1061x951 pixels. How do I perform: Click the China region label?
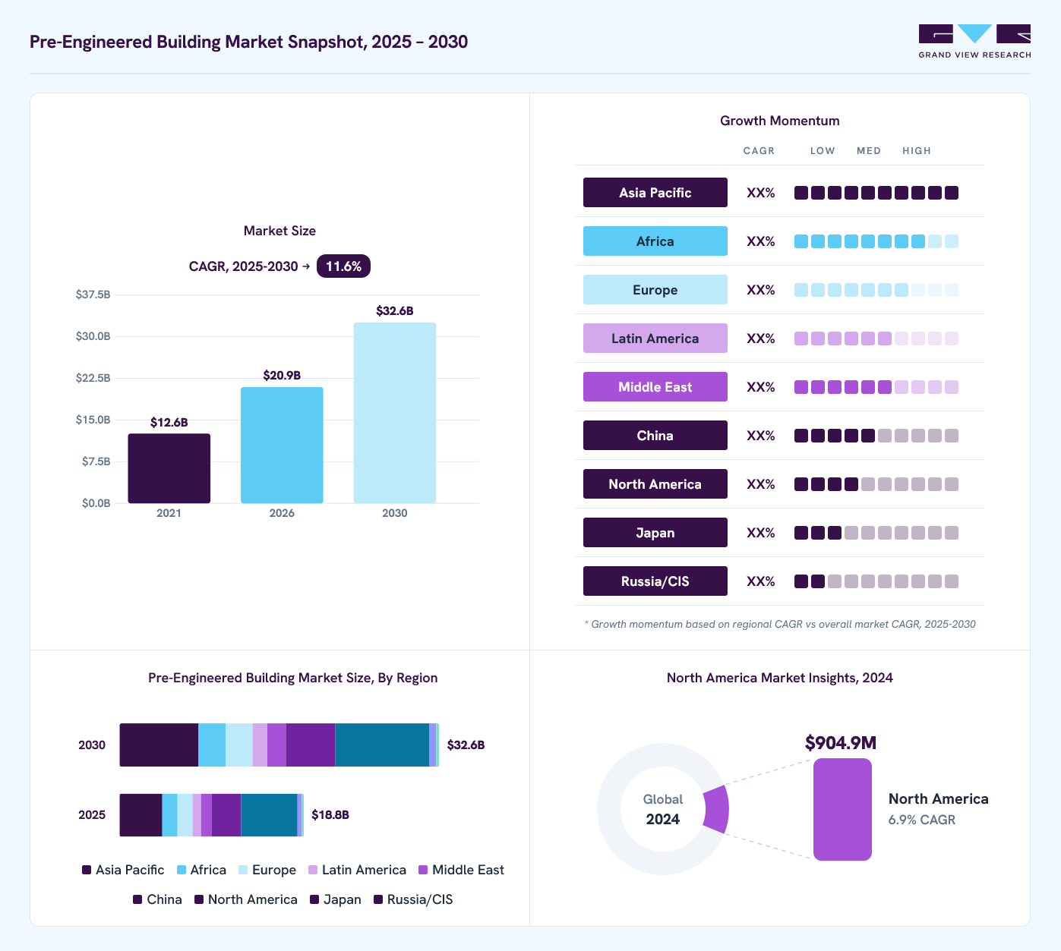(x=655, y=436)
